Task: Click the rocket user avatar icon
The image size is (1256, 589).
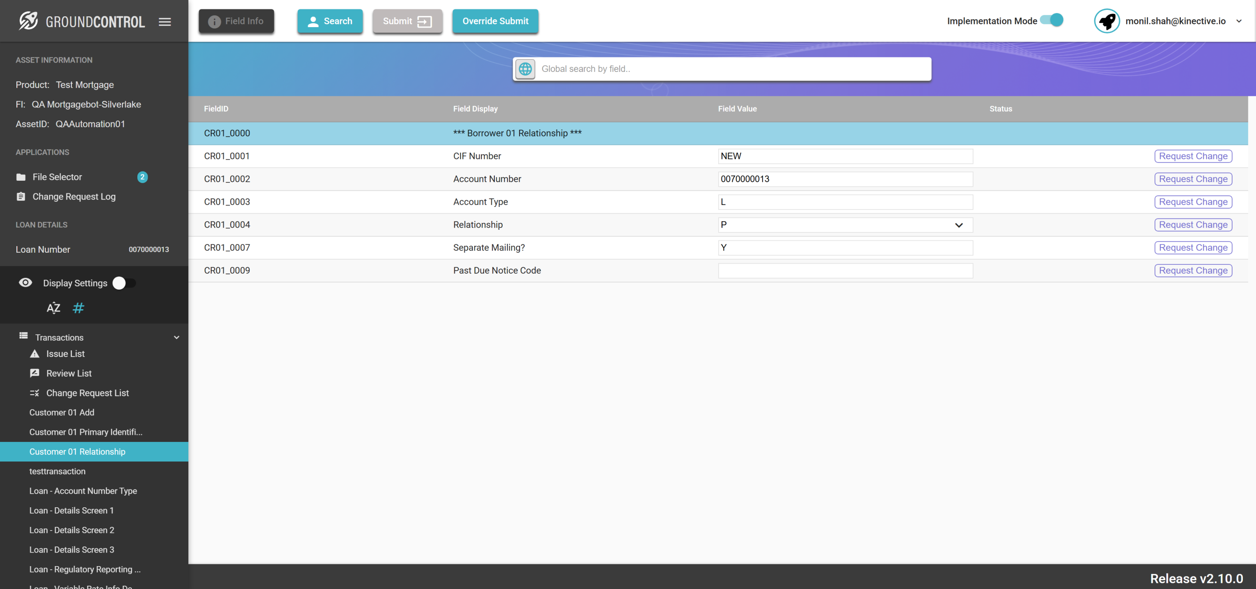Action: click(x=1106, y=21)
